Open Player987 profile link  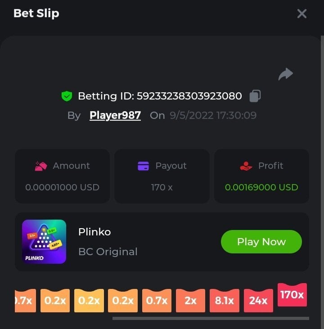115,115
